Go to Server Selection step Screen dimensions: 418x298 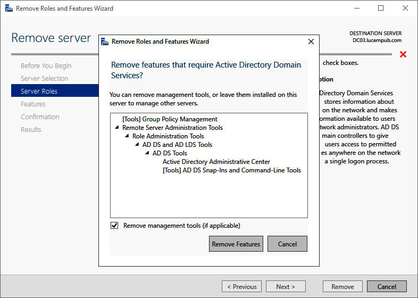(x=45, y=78)
